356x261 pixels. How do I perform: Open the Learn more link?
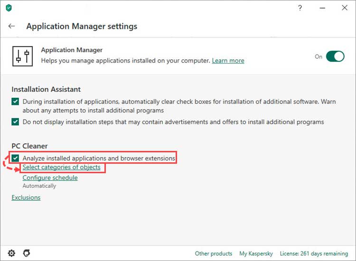click(x=228, y=61)
